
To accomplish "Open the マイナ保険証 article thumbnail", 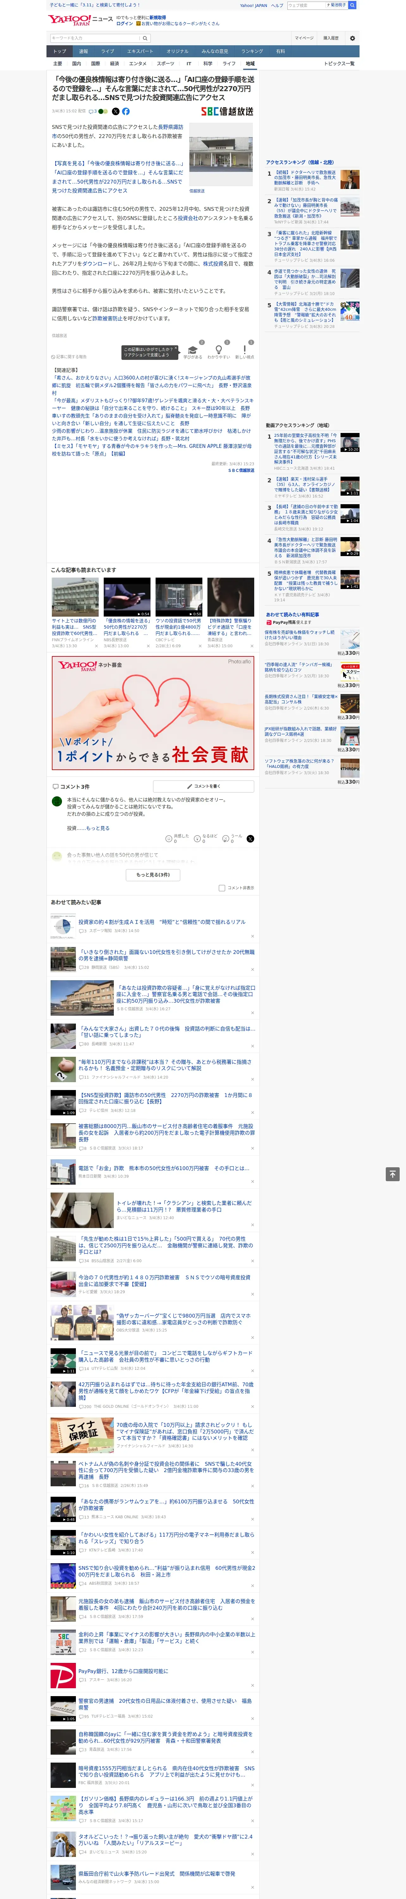I will pyautogui.click(x=82, y=1435).
